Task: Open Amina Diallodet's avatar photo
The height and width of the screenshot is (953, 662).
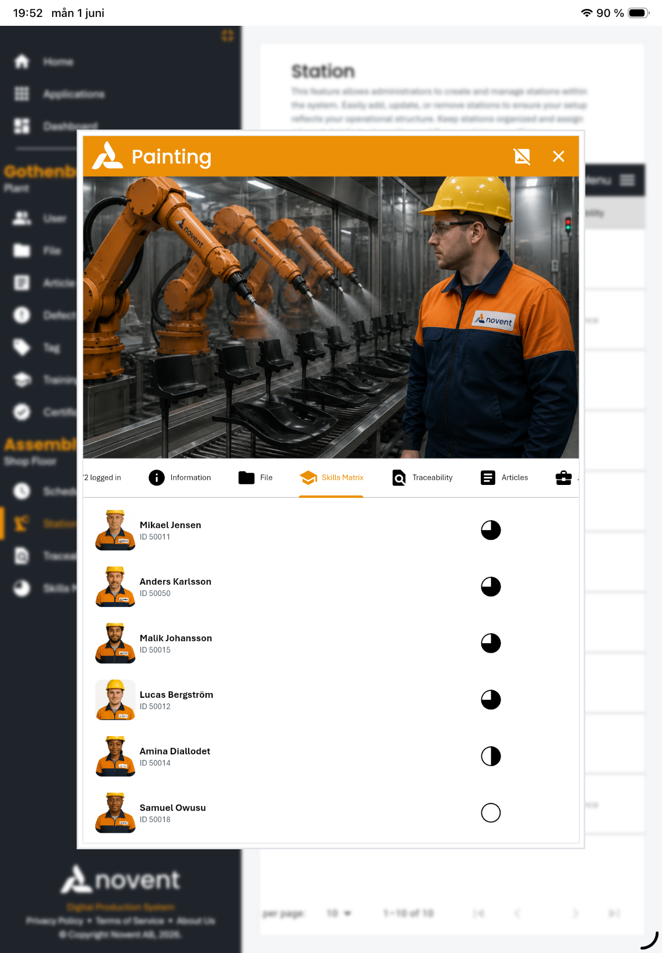Action: (115, 756)
